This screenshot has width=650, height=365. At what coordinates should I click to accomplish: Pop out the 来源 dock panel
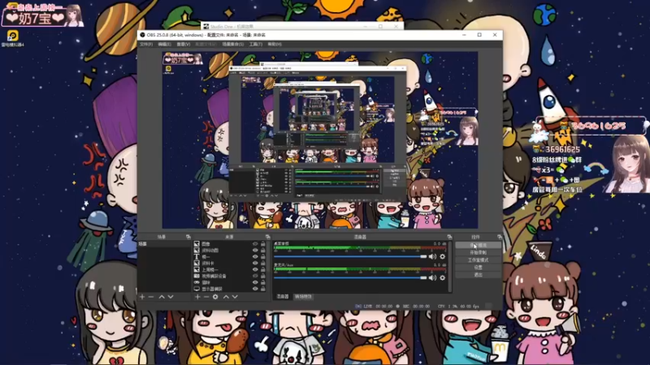268,237
